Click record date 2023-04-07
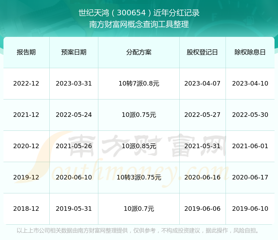 point(202,83)
